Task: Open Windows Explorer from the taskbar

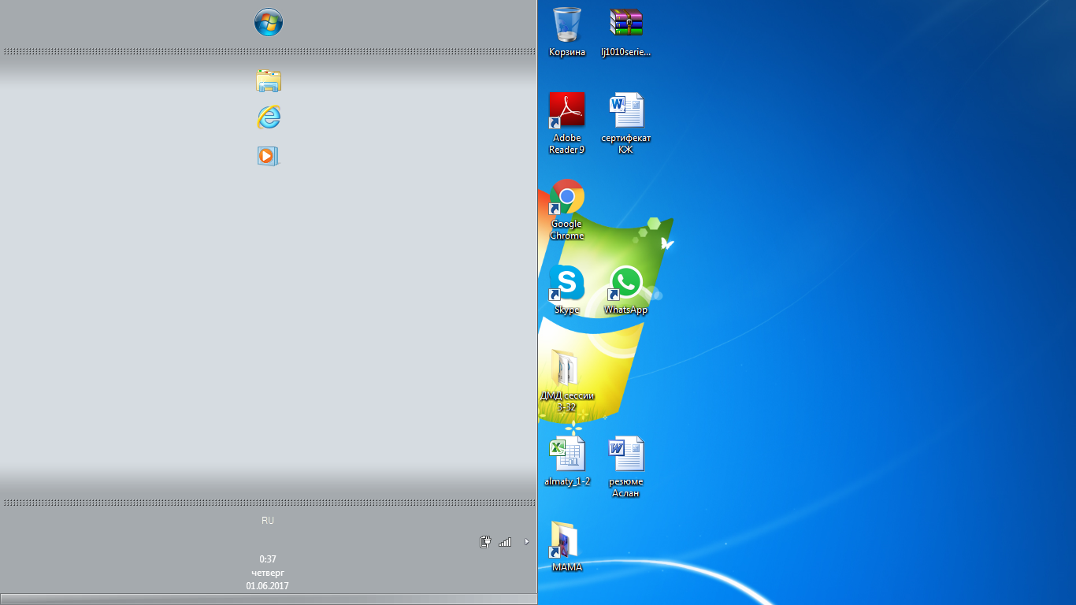Action: [269, 81]
